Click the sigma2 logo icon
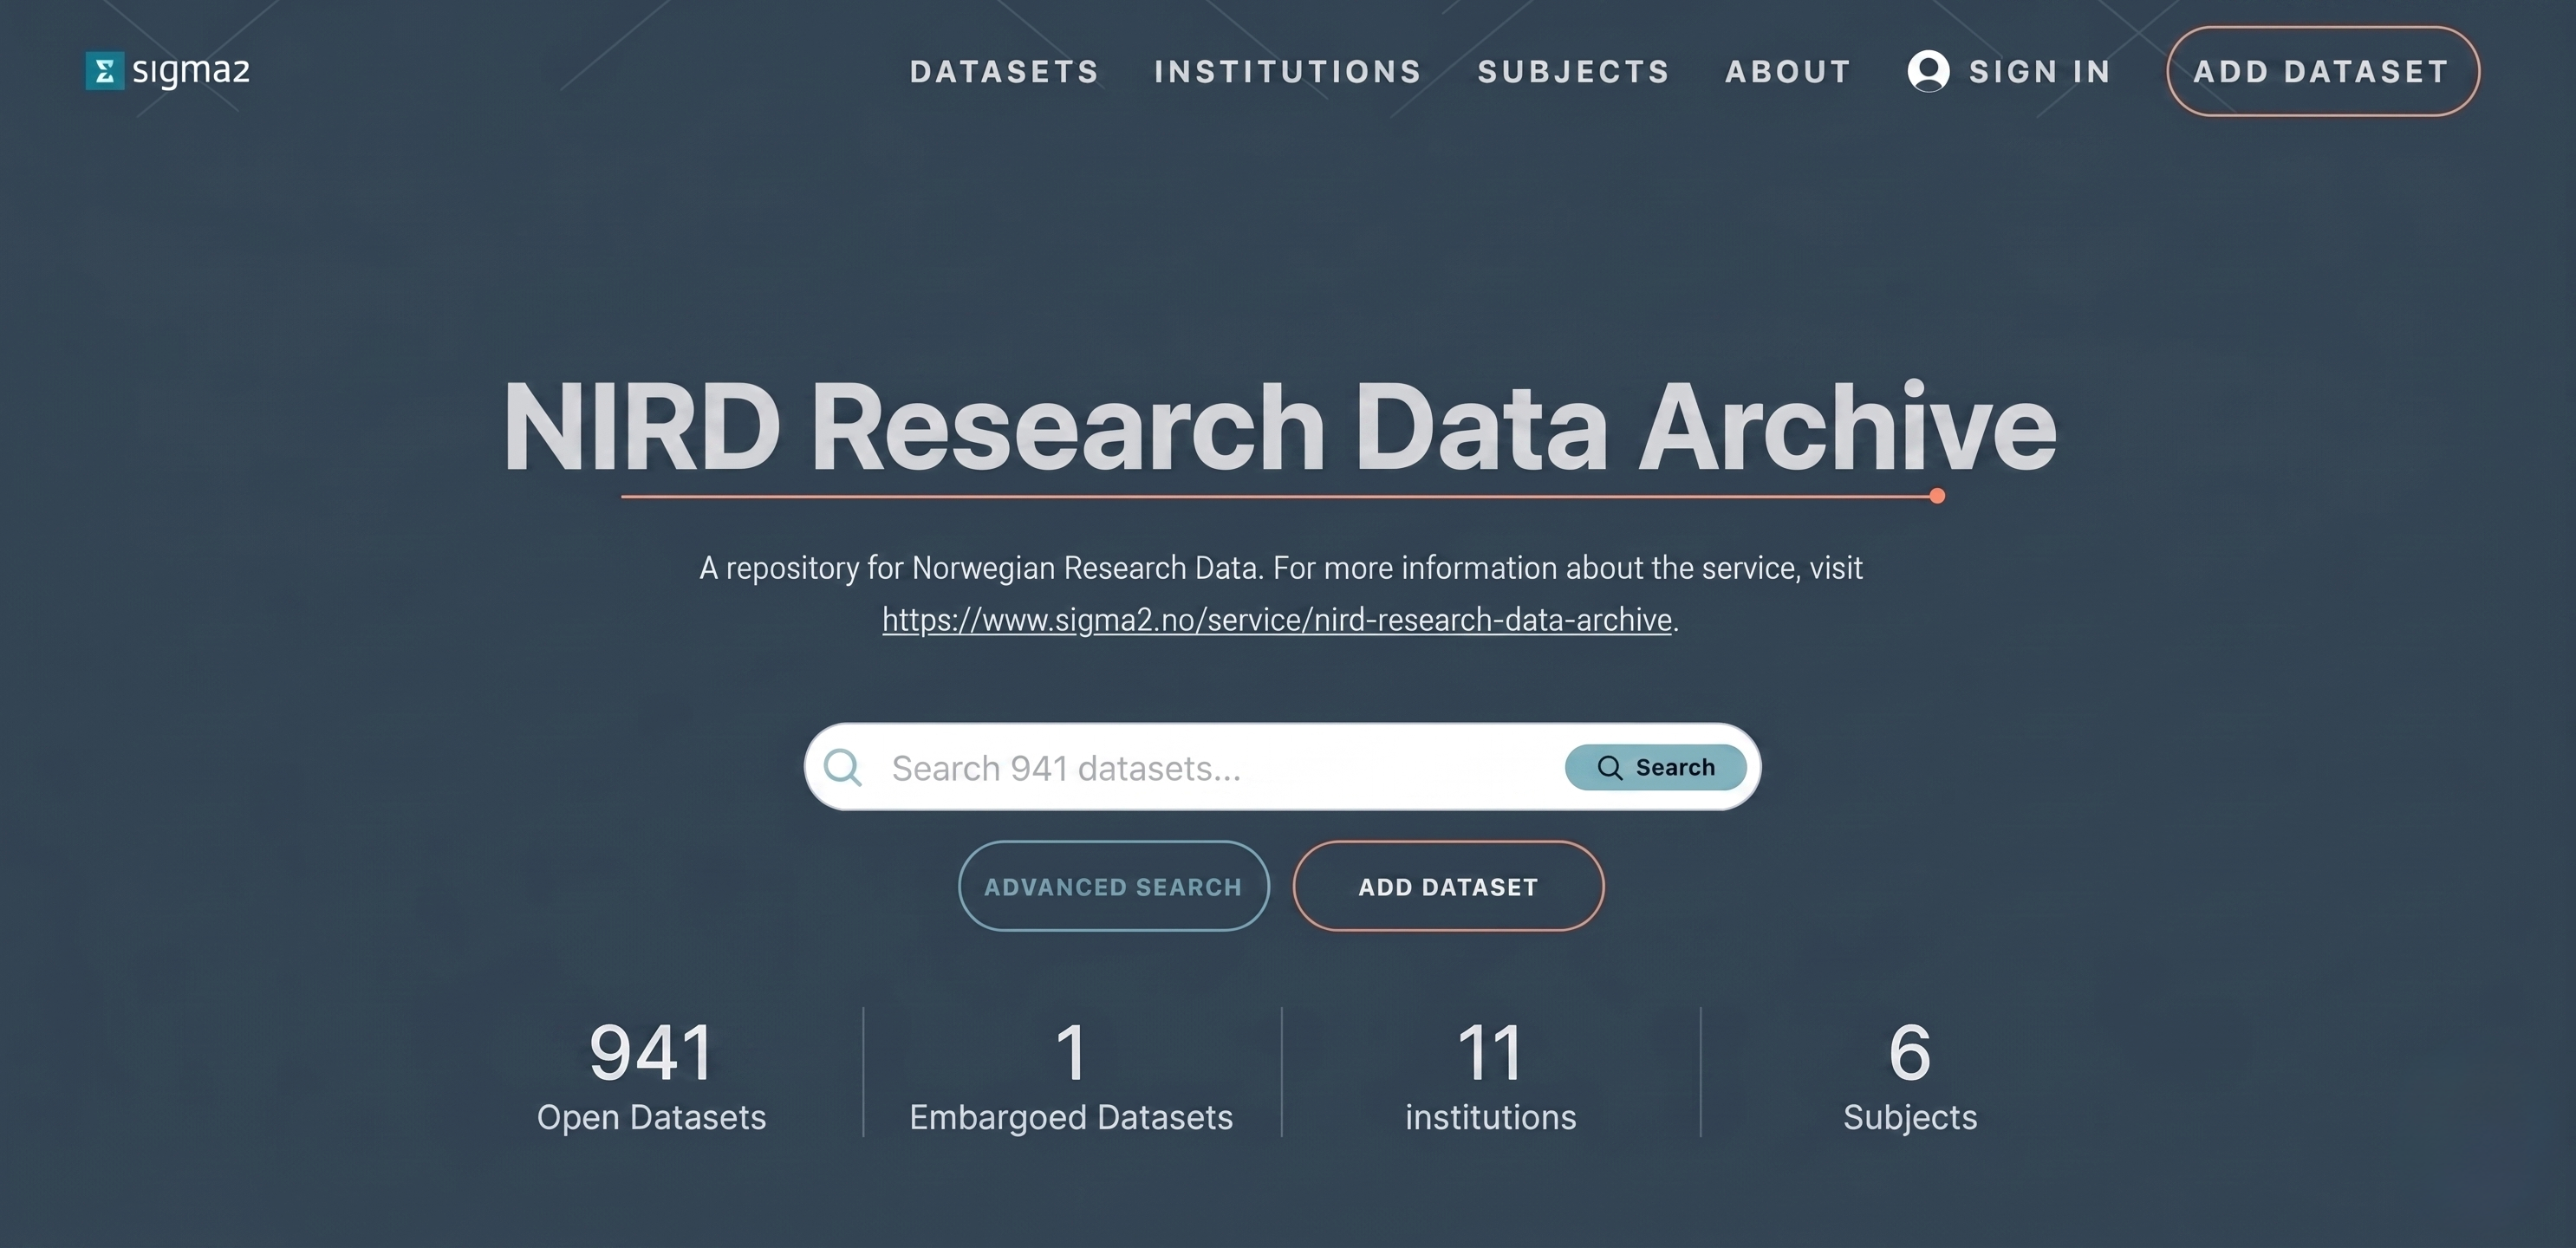Viewport: 2576px width, 1248px height. (x=105, y=71)
